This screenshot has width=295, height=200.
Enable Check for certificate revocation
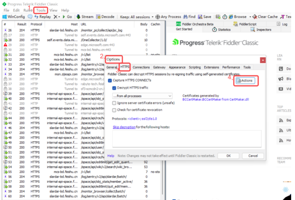click(114, 110)
